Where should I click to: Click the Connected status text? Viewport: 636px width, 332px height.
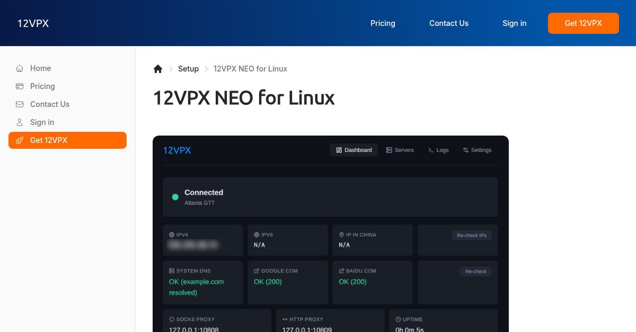pyautogui.click(x=204, y=192)
